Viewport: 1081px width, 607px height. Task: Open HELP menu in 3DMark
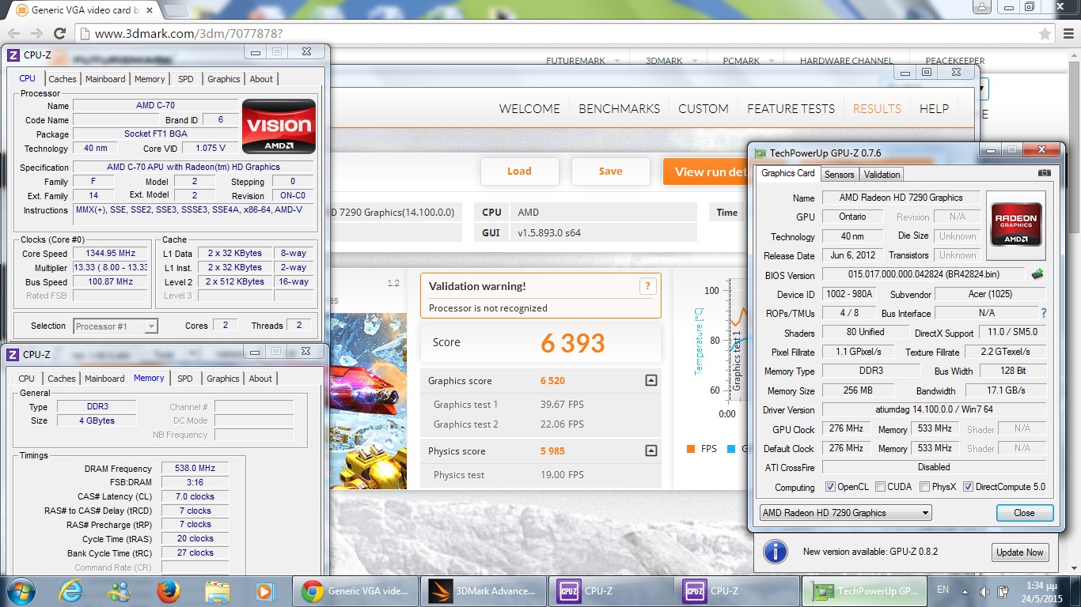[934, 109]
